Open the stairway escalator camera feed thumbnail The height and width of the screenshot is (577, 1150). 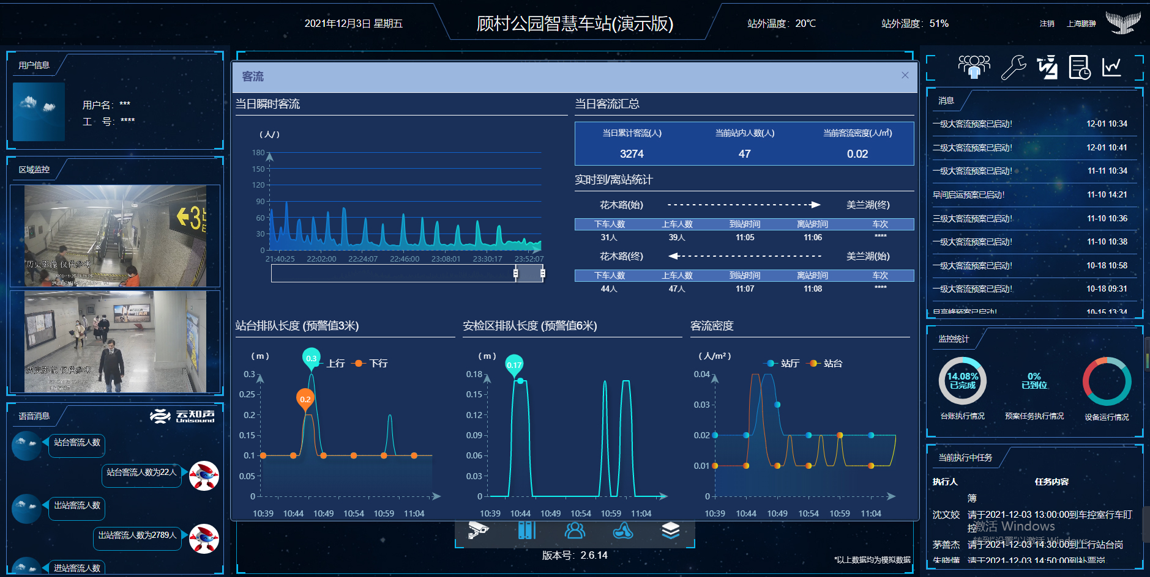click(x=115, y=236)
